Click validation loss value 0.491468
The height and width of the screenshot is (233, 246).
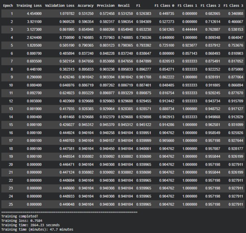67,117
